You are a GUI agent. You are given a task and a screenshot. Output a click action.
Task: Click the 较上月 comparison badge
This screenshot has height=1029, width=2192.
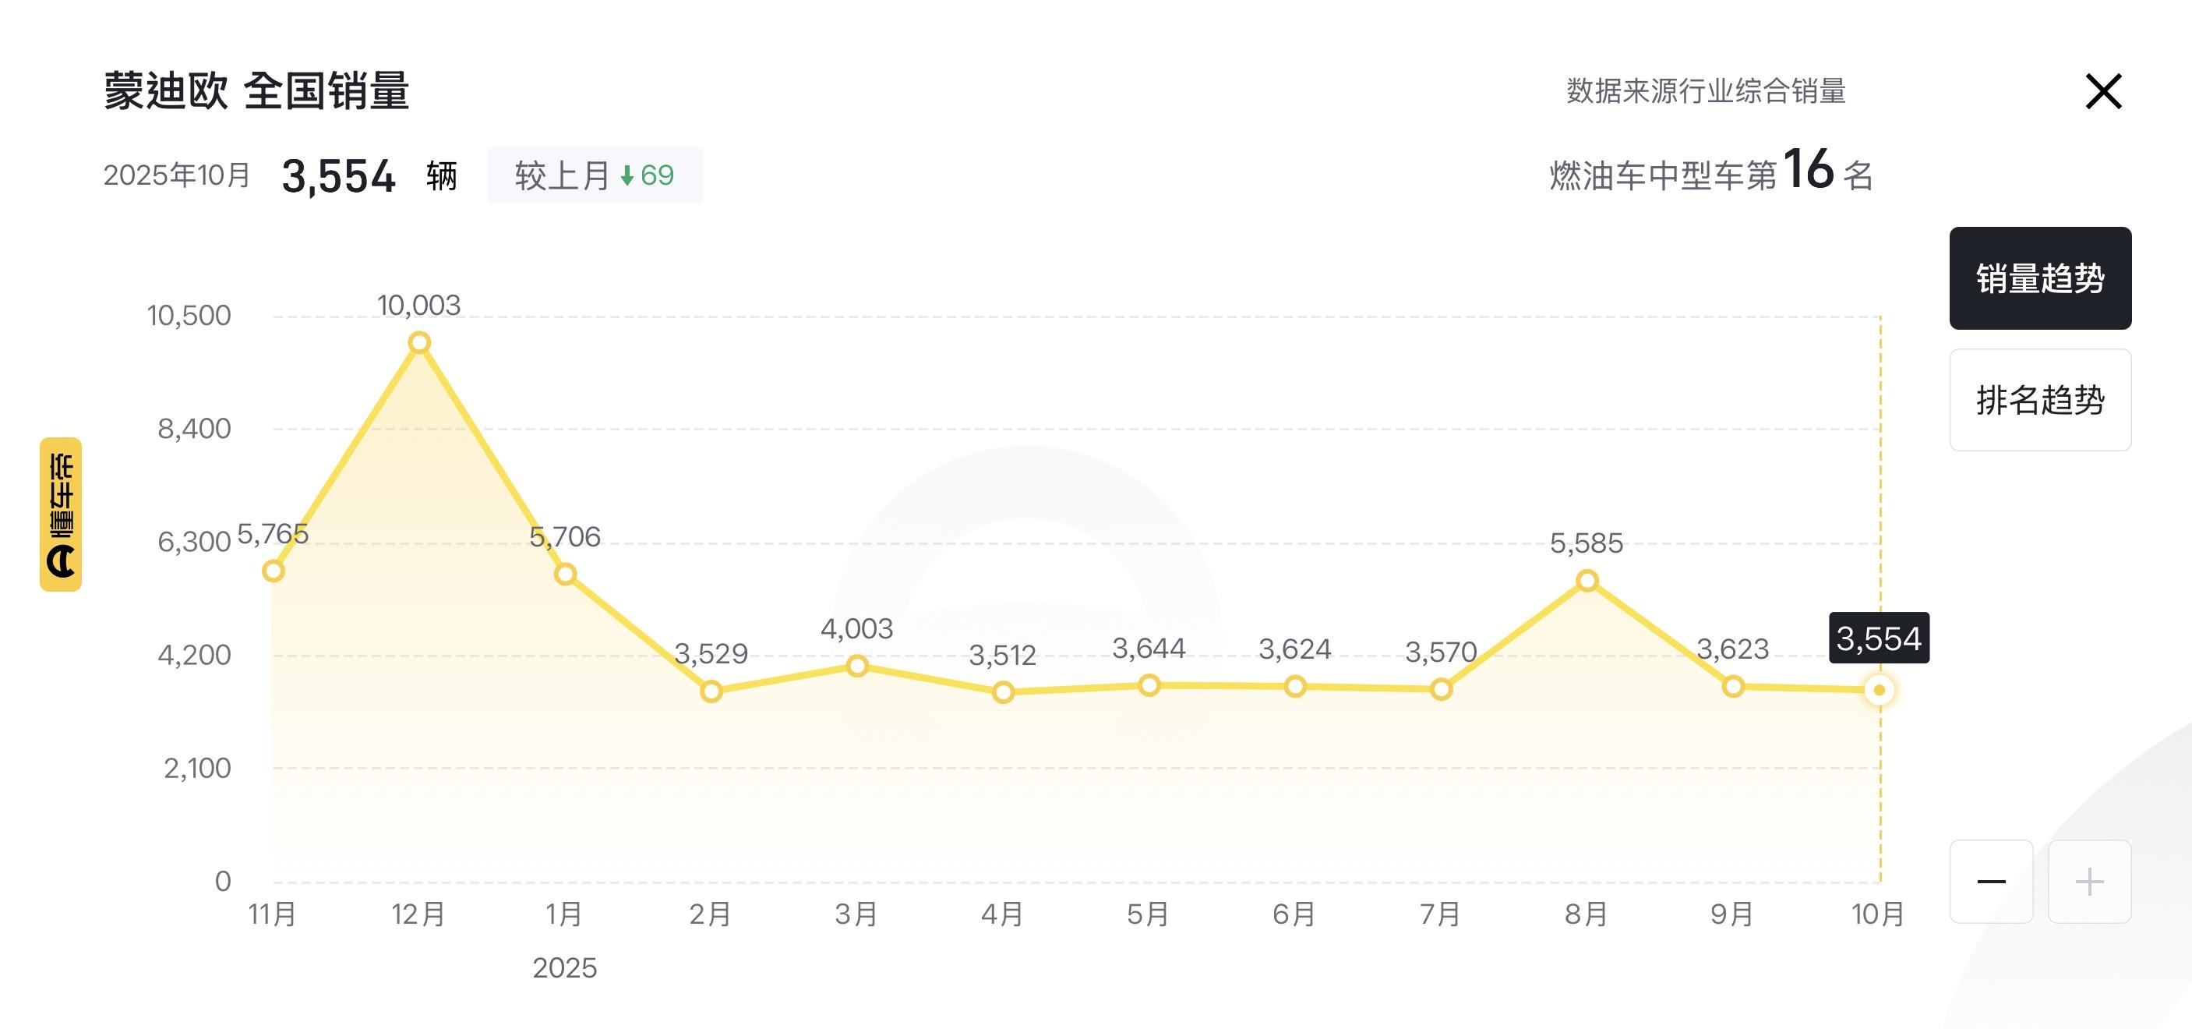click(594, 175)
